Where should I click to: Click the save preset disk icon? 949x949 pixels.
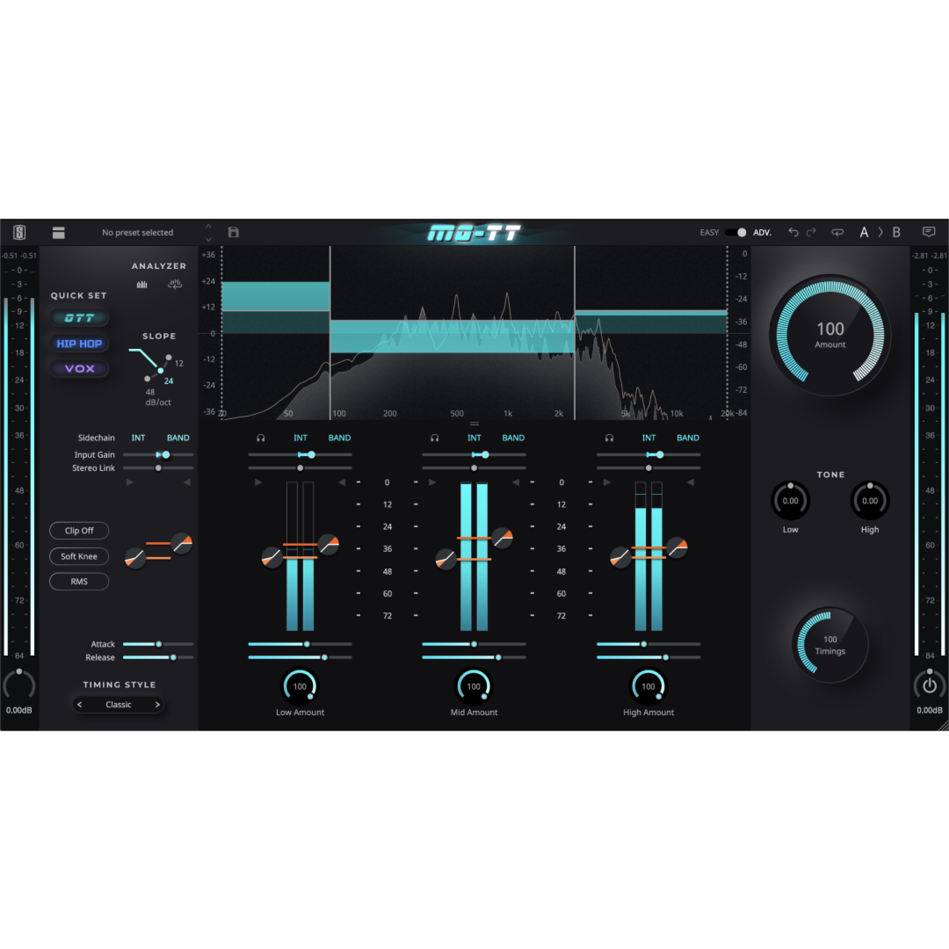(x=233, y=232)
